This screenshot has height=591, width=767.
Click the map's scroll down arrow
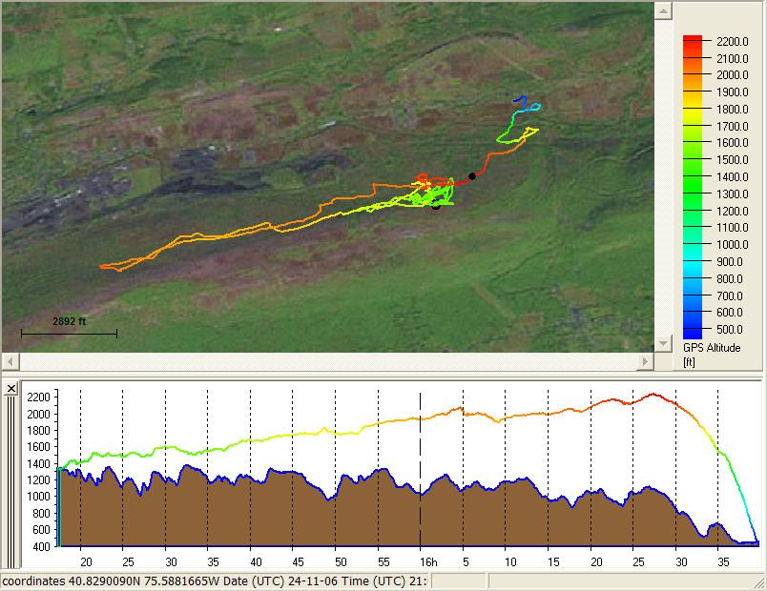click(662, 343)
